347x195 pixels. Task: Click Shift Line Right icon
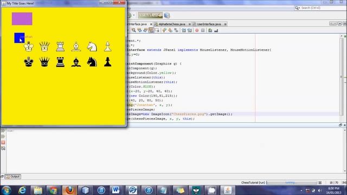190,30
